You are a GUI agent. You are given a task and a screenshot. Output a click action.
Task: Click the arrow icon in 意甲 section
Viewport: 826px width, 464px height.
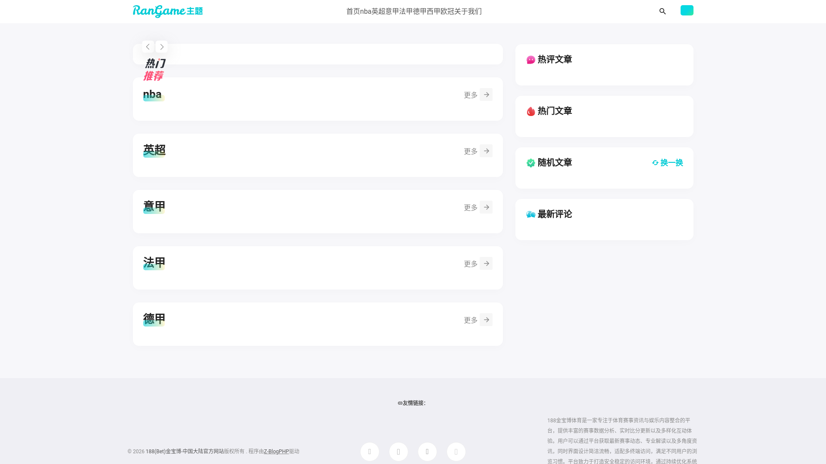486,207
